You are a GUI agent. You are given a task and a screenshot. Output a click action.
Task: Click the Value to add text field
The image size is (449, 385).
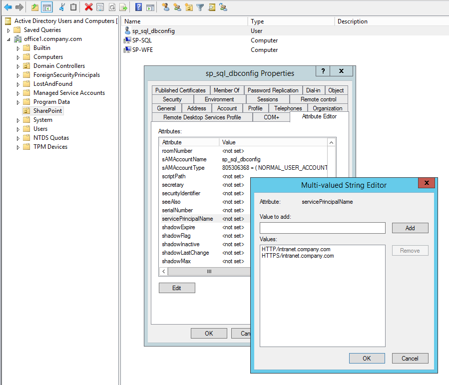pyautogui.click(x=323, y=228)
